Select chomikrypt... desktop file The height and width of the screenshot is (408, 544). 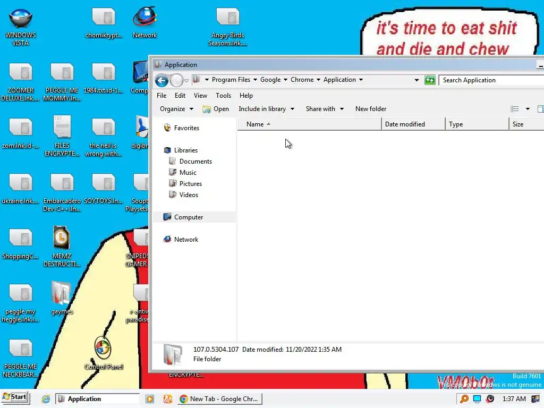point(104,23)
